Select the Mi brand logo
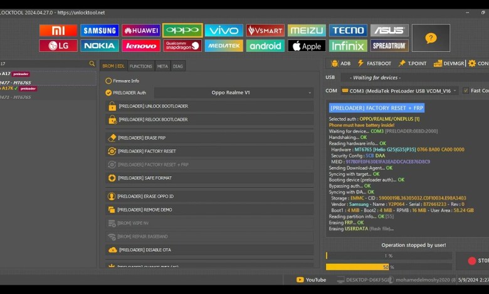The image size is (489, 294). [x=58, y=31]
